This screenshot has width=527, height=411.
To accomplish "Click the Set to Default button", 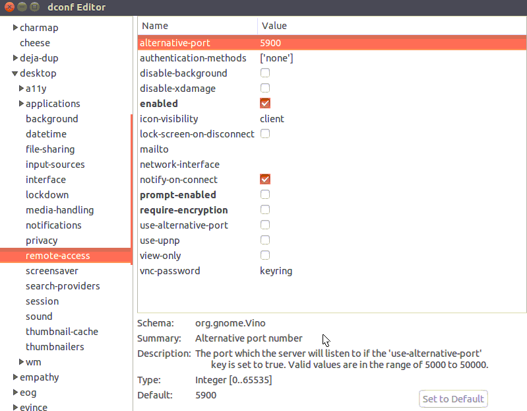I will (x=453, y=399).
